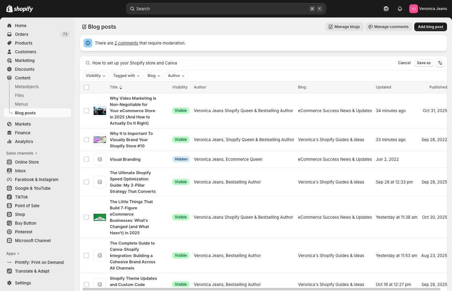Open the Sidekick assistant icon in top bar
This screenshot has width=452, height=291.
[x=386, y=9]
